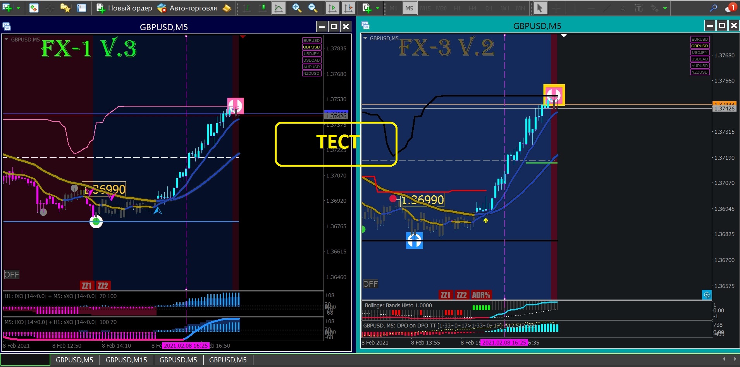Image resolution: width=740 pixels, height=367 pixels.
Task: Toggle ZZ1 button in FX-3 chart
Action: 446,295
